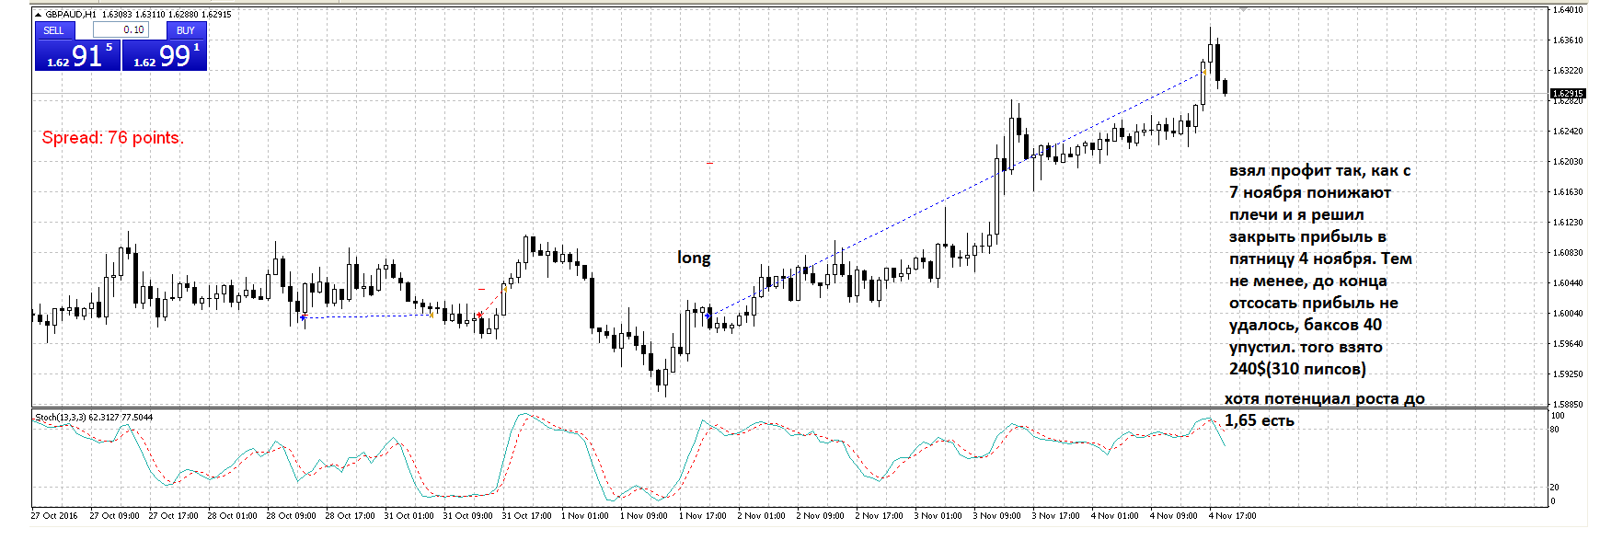Select the red "Spread: 76 points." label
The height and width of the screenshot is (540, 1623).
coord(112,138)
